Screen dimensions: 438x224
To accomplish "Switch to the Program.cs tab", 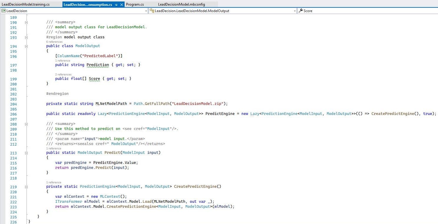I will coord(135,4).
